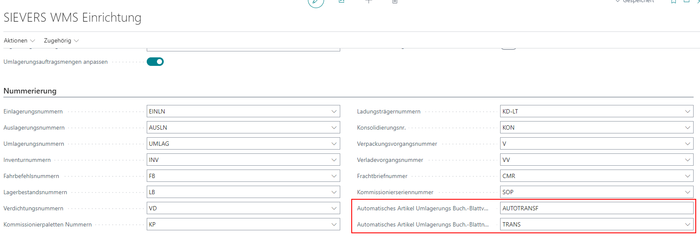This screenshot has height=249, width=700.
Task: Click the bookmark icon
Action: (674, 1)
